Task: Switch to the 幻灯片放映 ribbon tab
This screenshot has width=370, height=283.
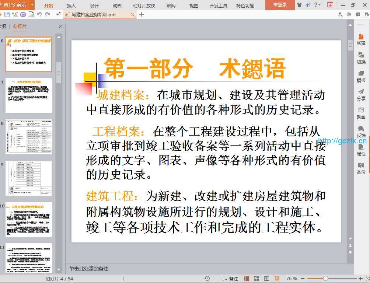Action: point(144,6)
